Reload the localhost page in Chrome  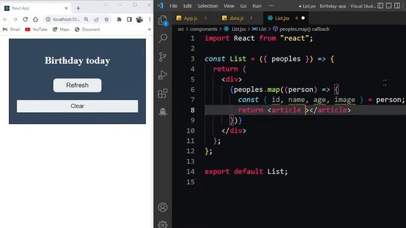tap(25, 20)
